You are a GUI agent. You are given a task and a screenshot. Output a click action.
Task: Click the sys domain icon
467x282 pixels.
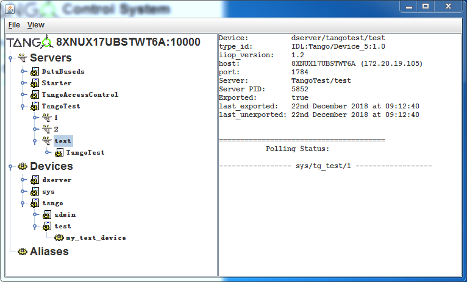click(x=35, y=192)
